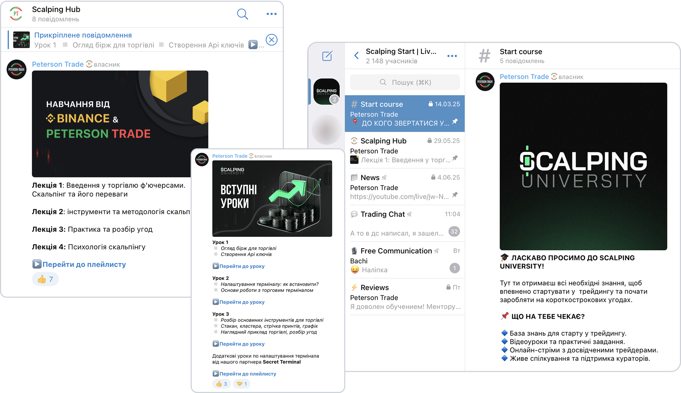This screenshot has width=681, height=393.
Task: Toggle the thumbs-up reaction with 7 likes
Action: tap(45, 279)
